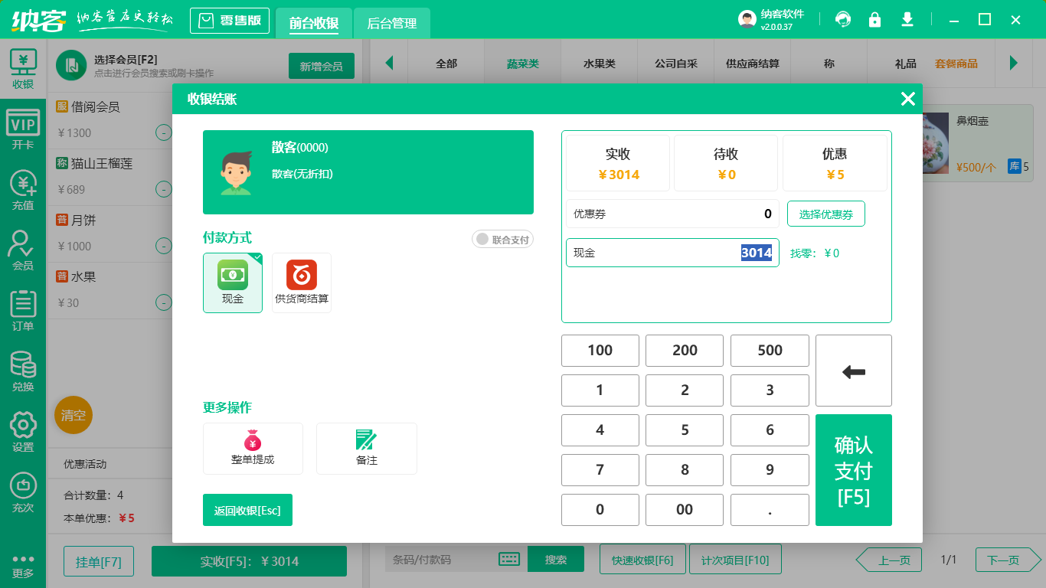Screen dimensions: 1046x588
Task: Open 整单提成 commission option
Action: click(x=253, y=449)
